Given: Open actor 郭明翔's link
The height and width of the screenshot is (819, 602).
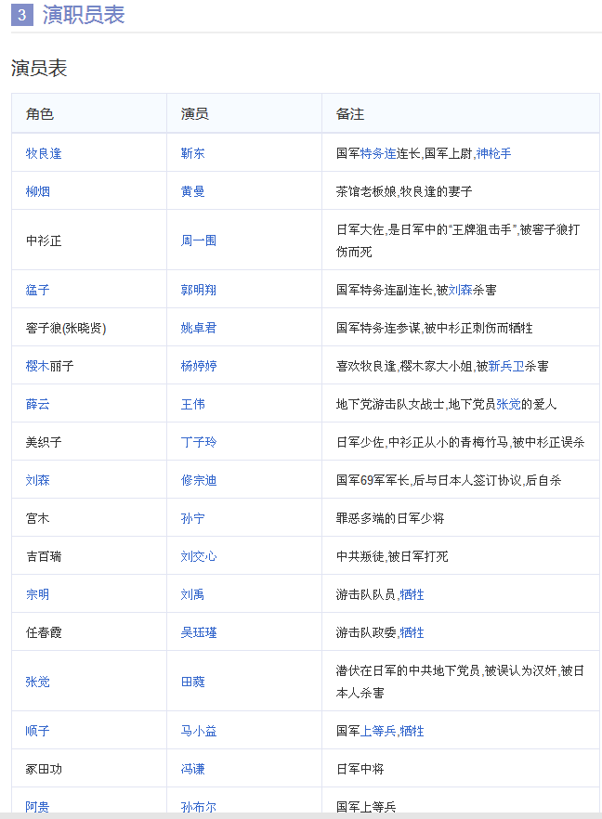Looking at the screenshot, I should point(199,290).
